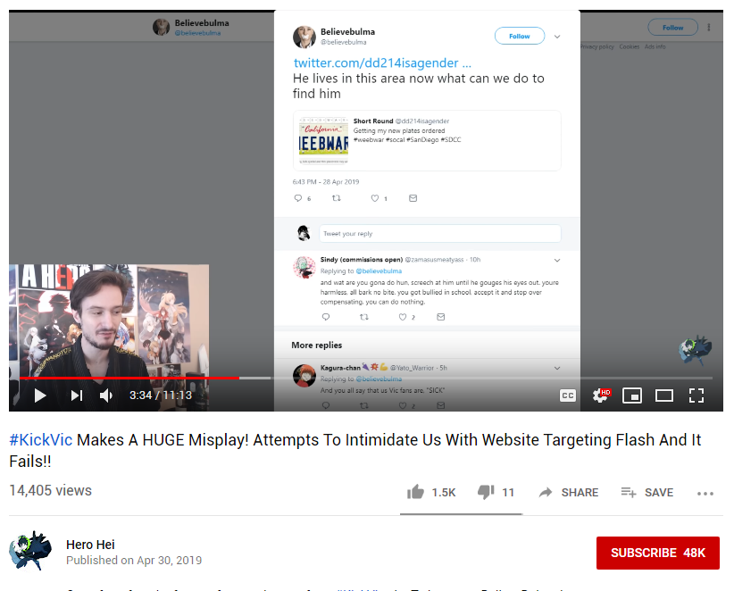Expand the Believebulma tweet options chevron
The image size is (734, 591).
coord(557,37)
